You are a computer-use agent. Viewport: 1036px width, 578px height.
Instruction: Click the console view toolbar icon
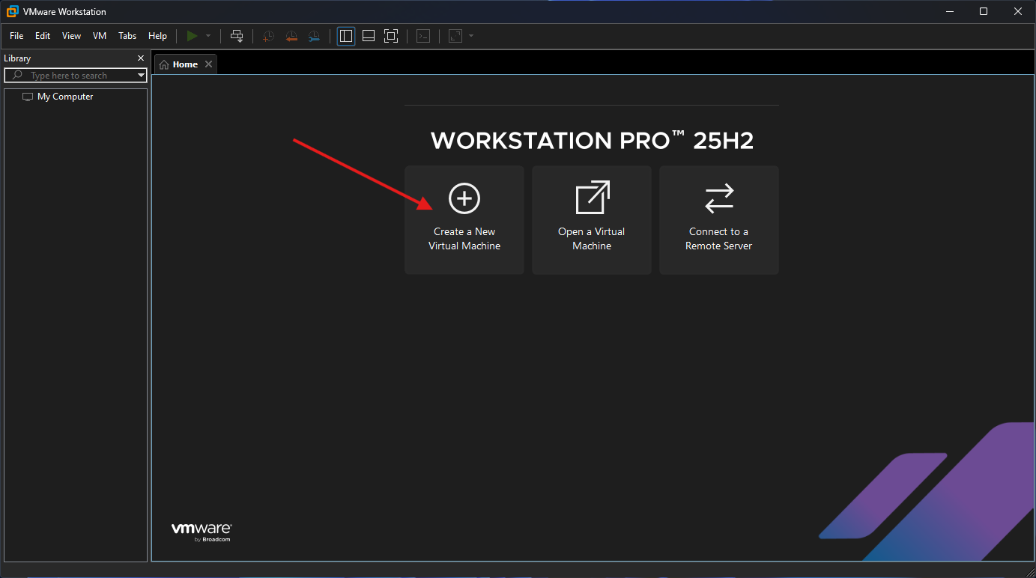[423, 36]
